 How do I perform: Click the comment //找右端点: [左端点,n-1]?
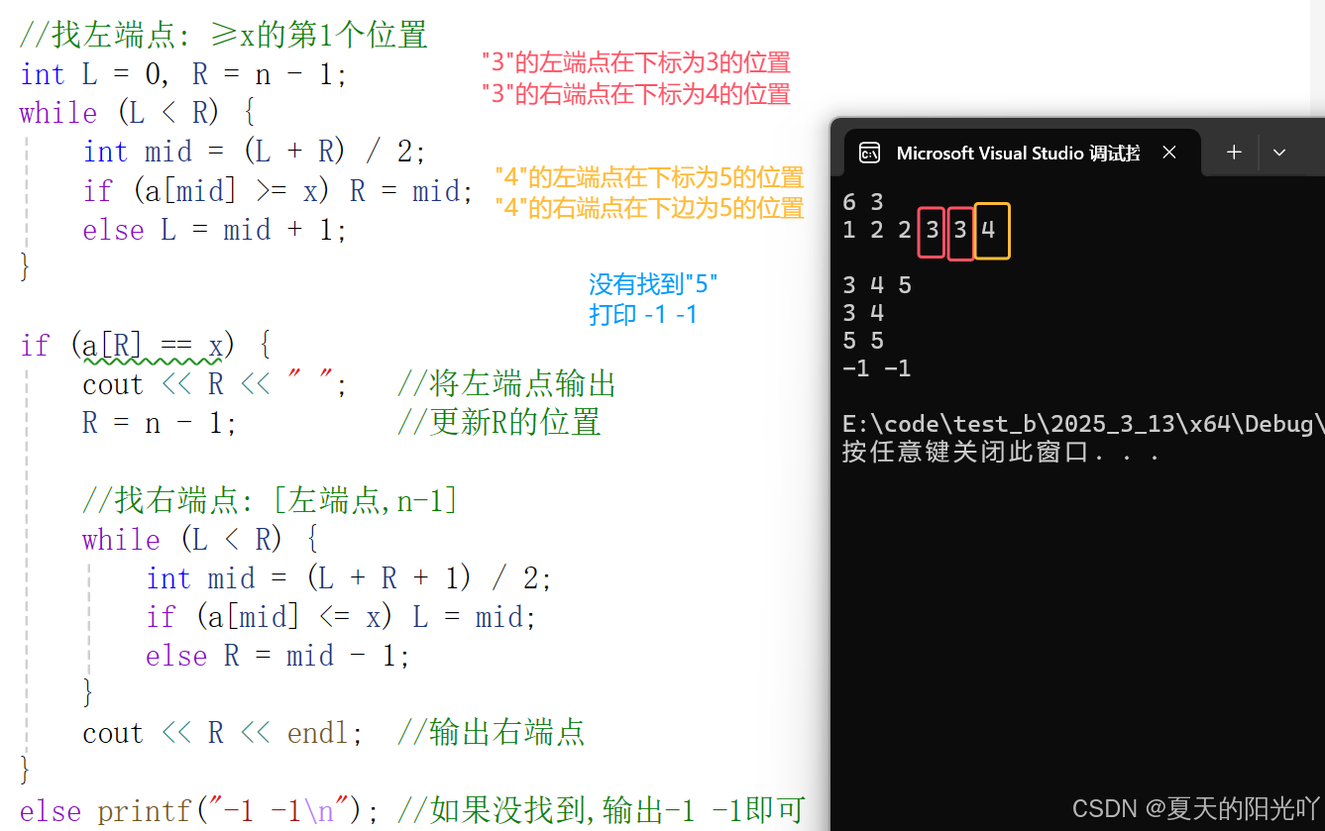coord(271,501)
